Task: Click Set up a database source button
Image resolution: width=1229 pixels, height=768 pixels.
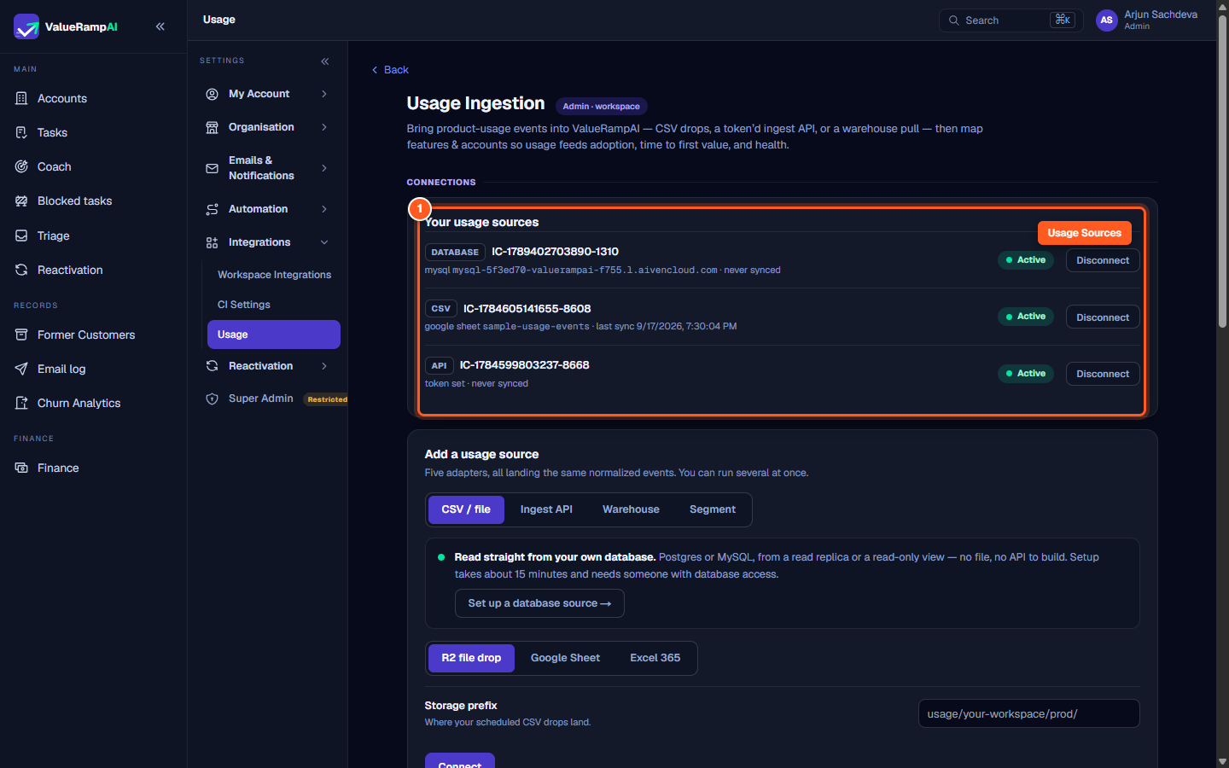Action: point(539,603)
